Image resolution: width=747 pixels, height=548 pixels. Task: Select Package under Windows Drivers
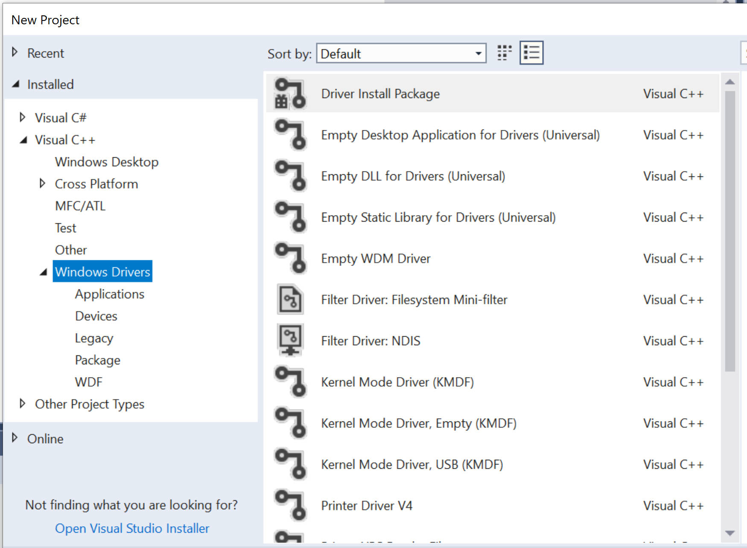[97, 361]
